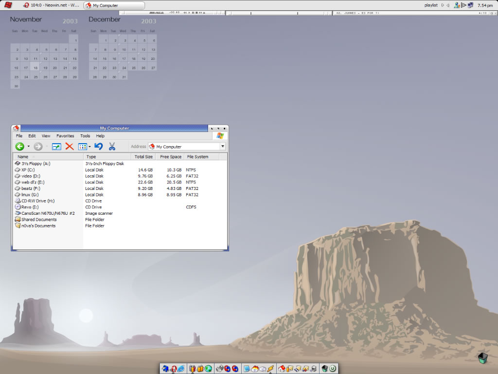The width and height of the screenshot is (498, 374).
Task: Switch to Neowin.net taskbar window
Action: [52, 5]
